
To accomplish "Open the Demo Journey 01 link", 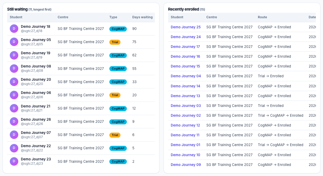I will pyautogui.click(x=185, y=145).
